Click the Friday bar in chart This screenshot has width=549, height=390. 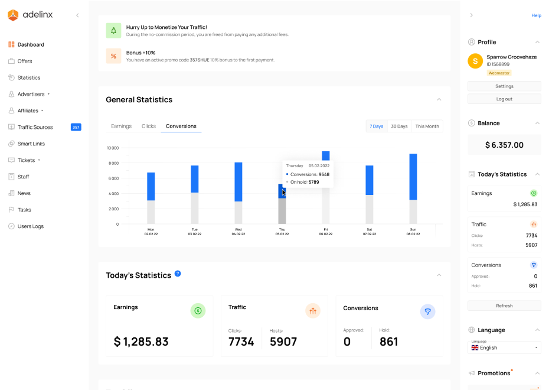point(325,189)
